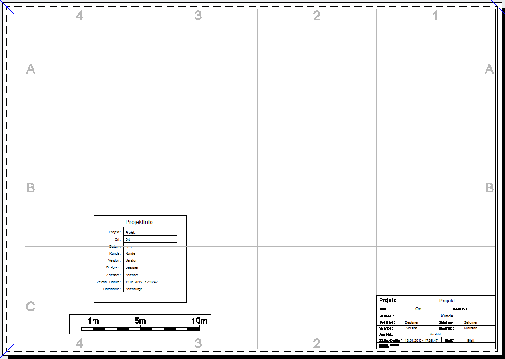This screenshot has height=359, width=505.
Task: Select the Maßstab field in the title block
Action: [471, 328]
